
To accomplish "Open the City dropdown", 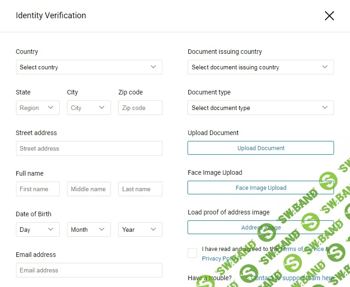I will (x=89, y=108).
